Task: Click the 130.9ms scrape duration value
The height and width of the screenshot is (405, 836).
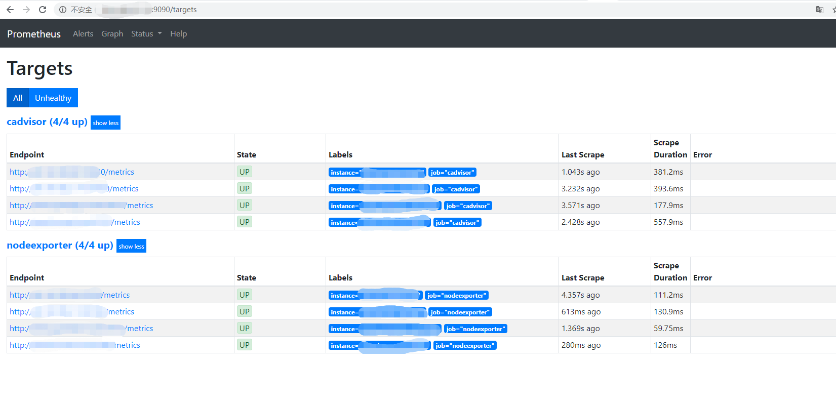Action: pos(668,312)
